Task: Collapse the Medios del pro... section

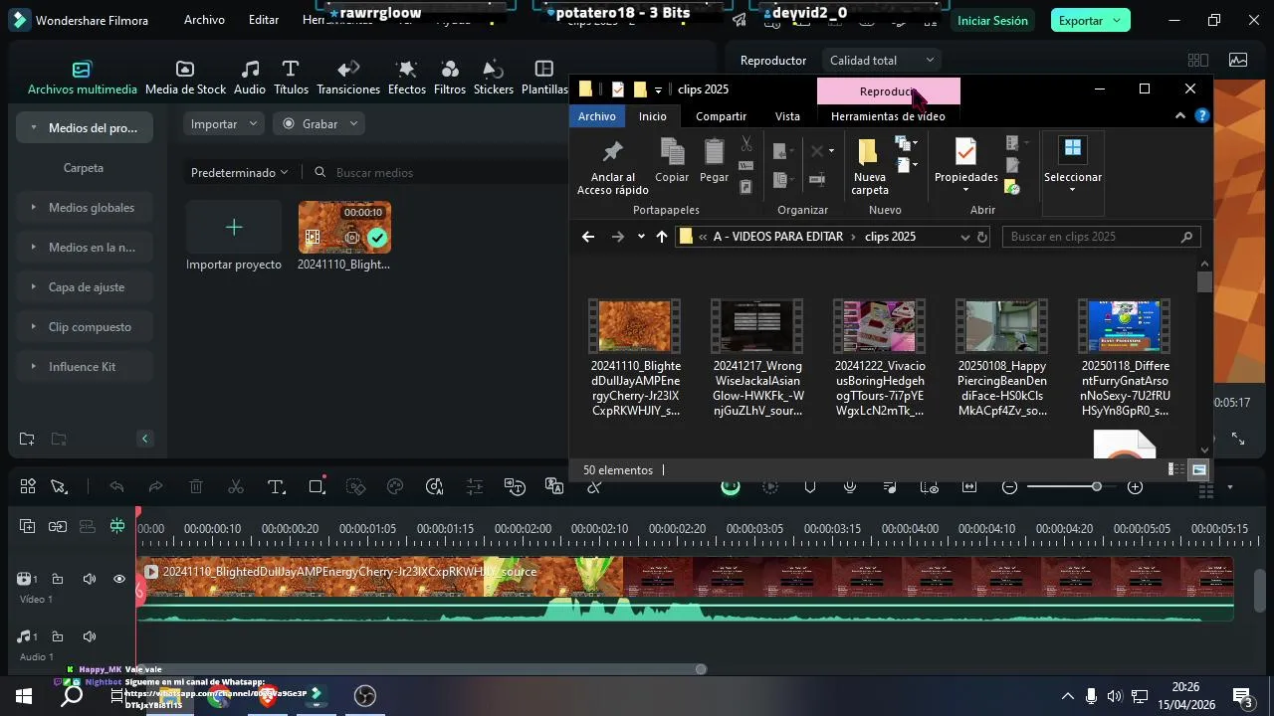Action: [34, 128]
